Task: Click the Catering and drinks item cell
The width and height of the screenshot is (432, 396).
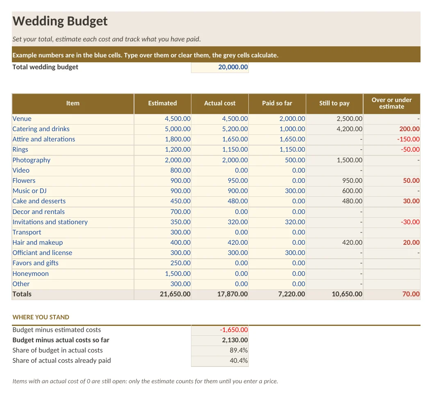Action: coord(73,129)
